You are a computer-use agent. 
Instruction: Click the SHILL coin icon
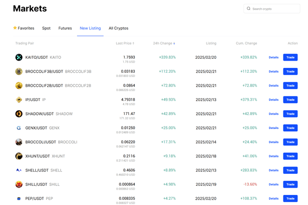(x=19, y=184)
